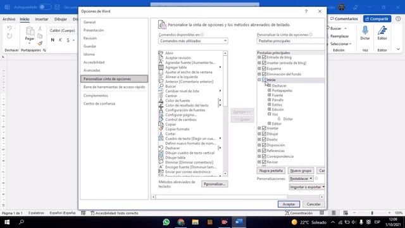This screenshot has width=405, height=228.
Task: Click the Aceptar button
Action: point(289,204)
